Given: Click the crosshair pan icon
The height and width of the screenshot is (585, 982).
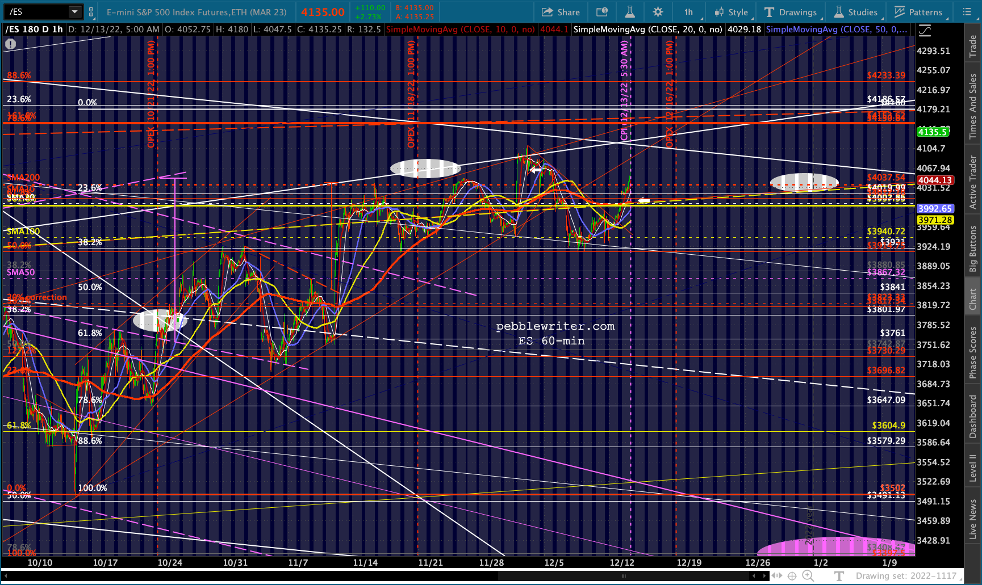Looking at the screenshot, I should (792, 576).
